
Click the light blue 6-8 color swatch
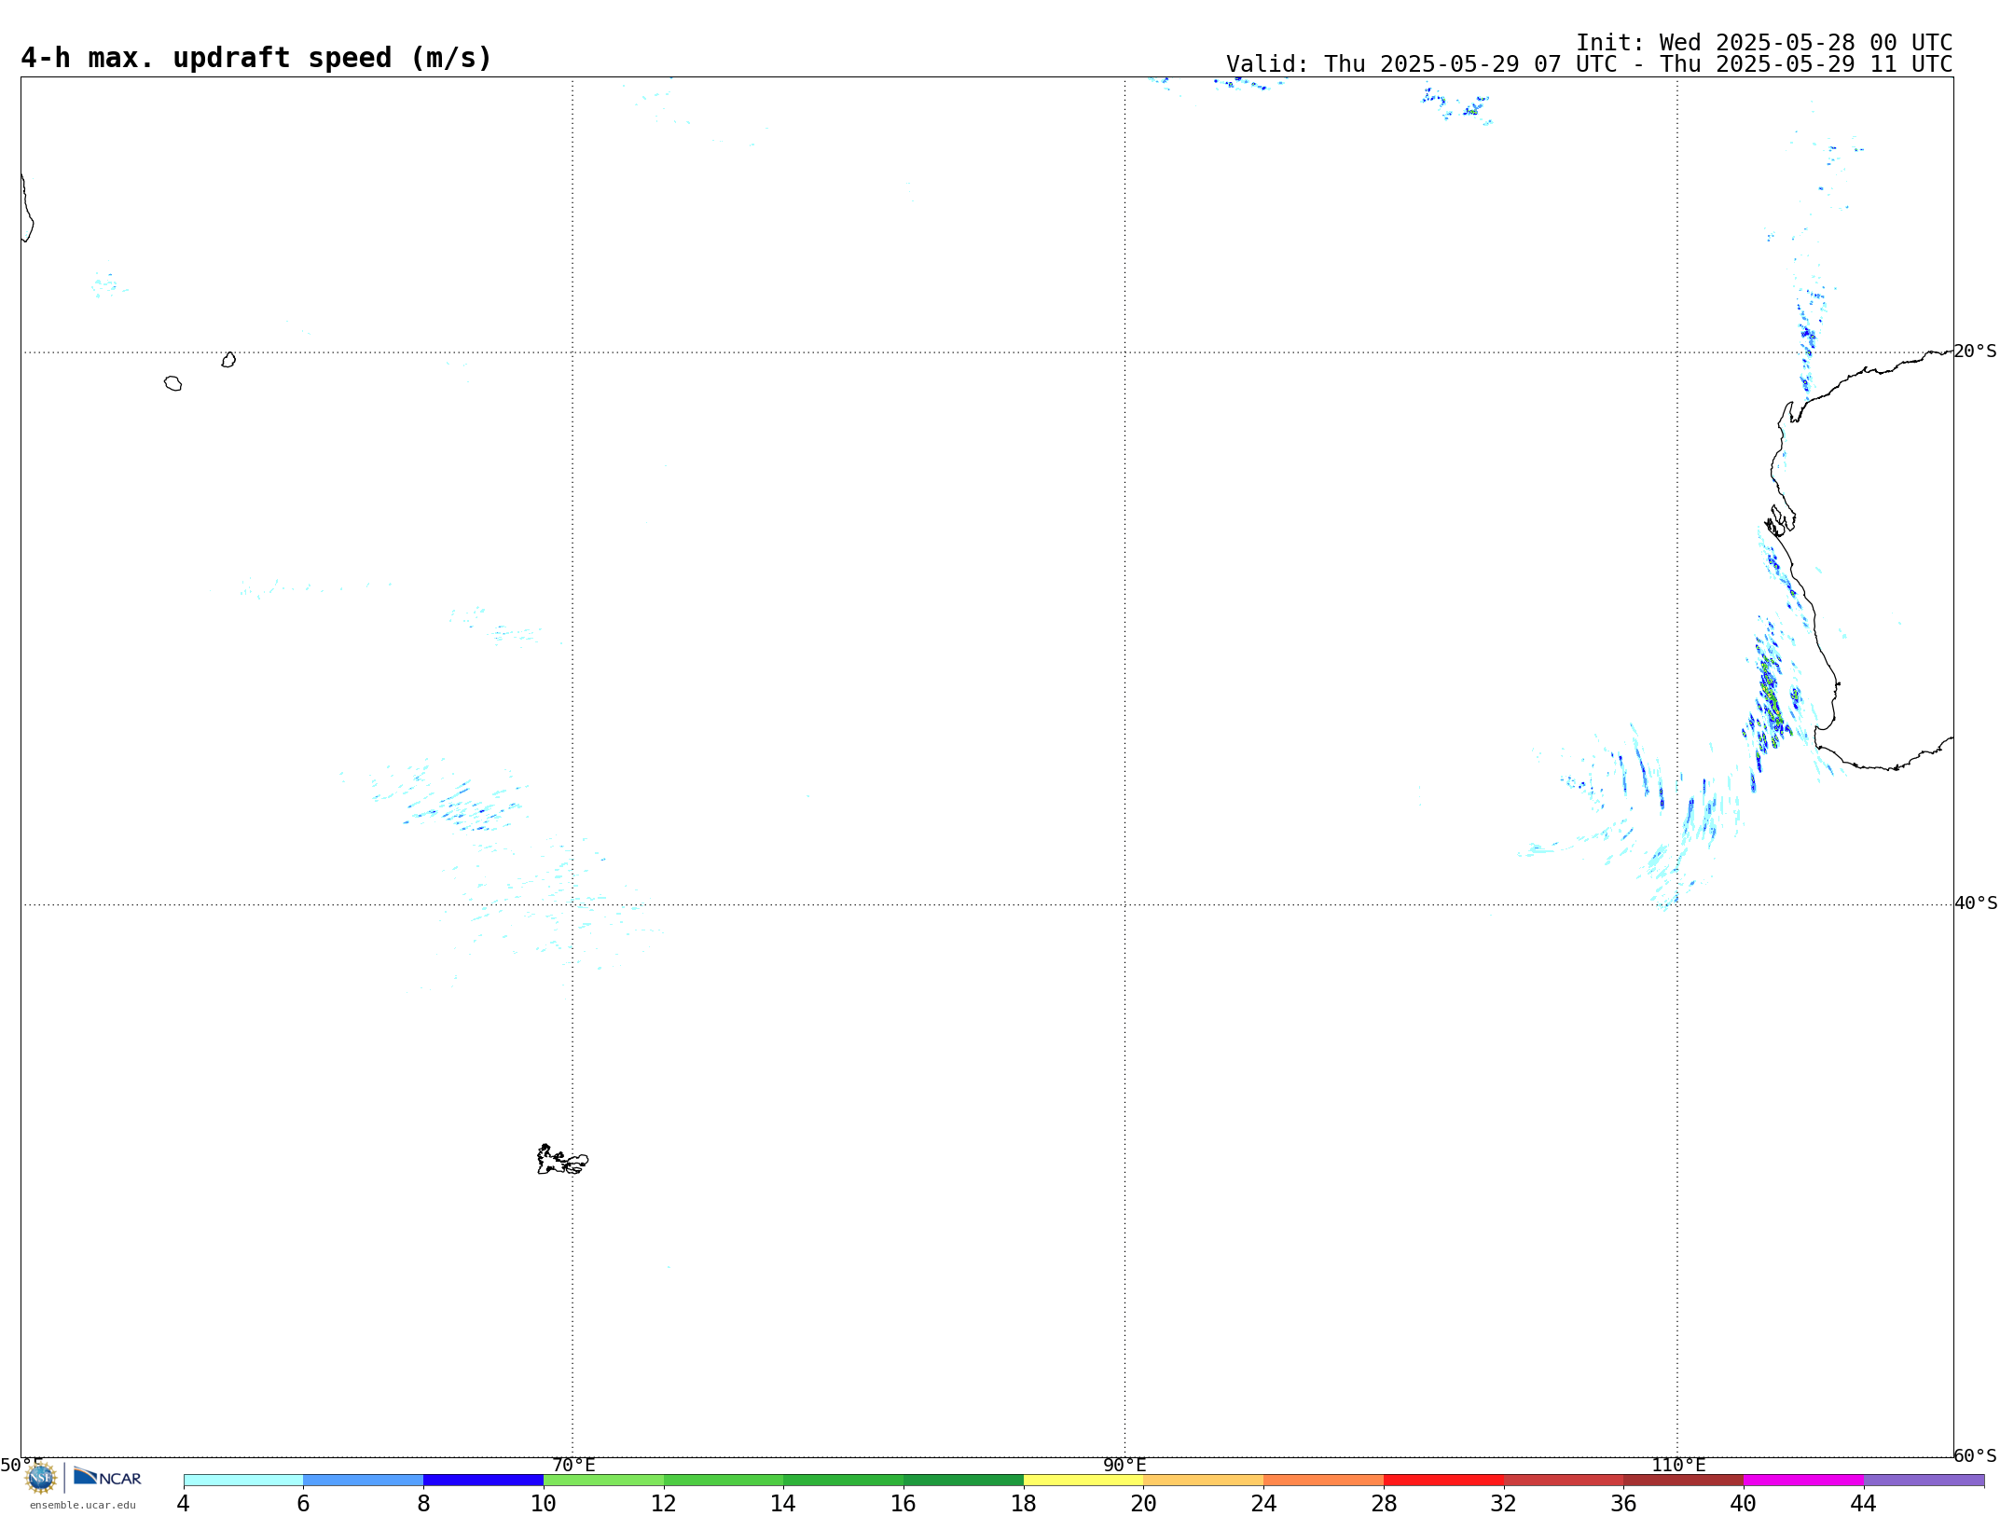click(364, 1480)
